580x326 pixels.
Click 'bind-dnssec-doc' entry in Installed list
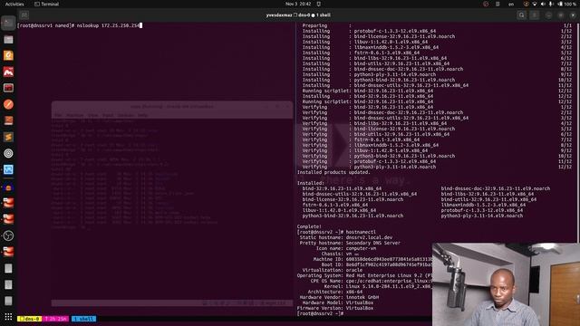pyautogui.click(x=496, y=188)
